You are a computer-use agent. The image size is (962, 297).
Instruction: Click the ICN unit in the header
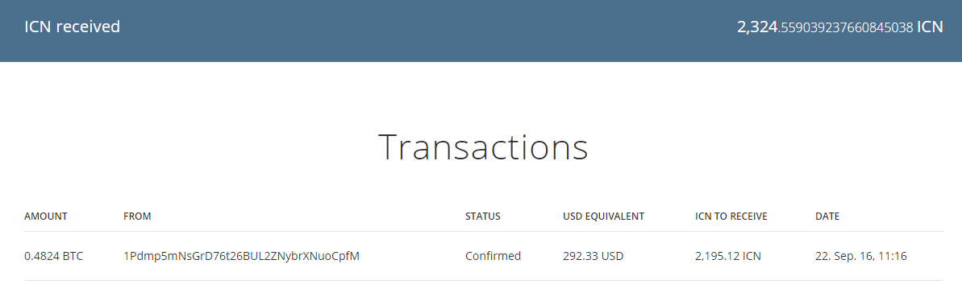pyautogui.click(x=930, y=27)
